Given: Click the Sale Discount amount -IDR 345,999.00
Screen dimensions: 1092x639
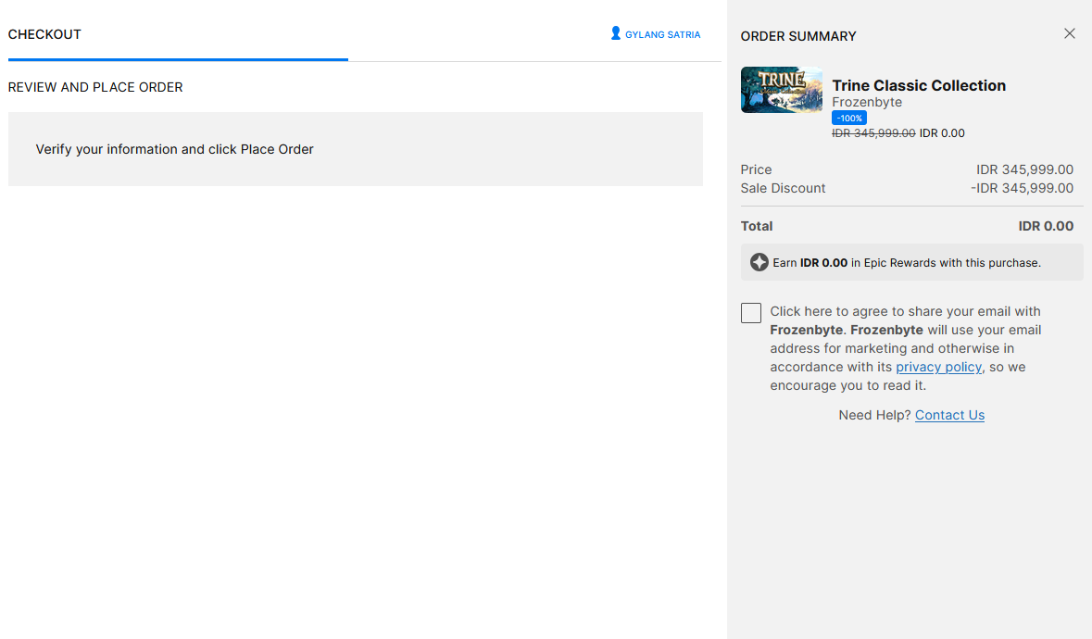Looking at the screenshot, I should coord(1022,188).
